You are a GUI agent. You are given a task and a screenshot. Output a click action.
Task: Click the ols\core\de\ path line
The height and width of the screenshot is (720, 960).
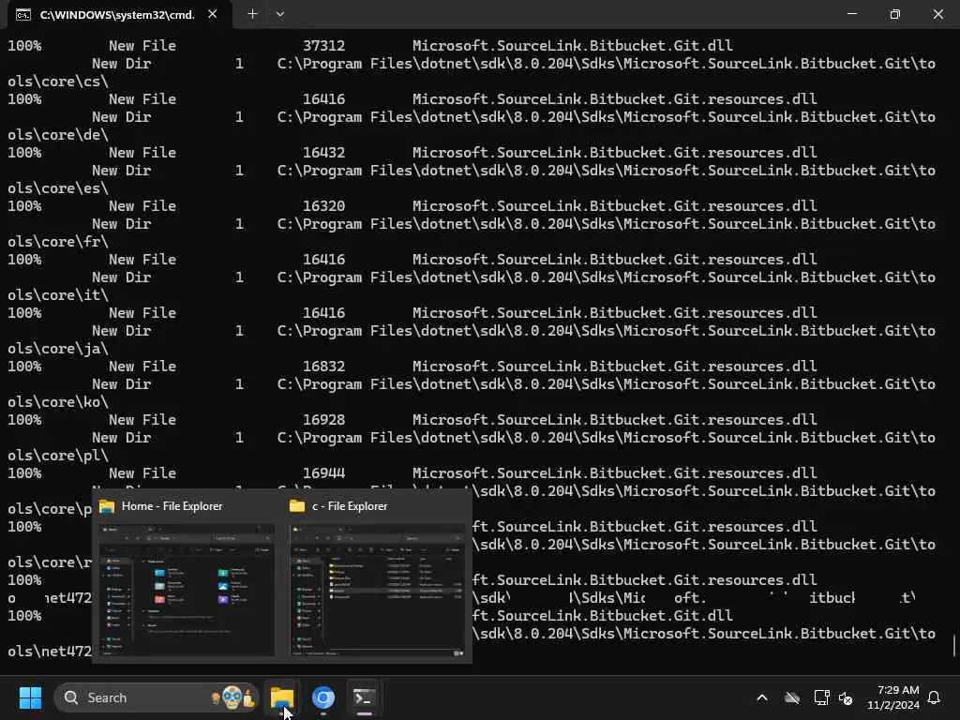(58, 134)
